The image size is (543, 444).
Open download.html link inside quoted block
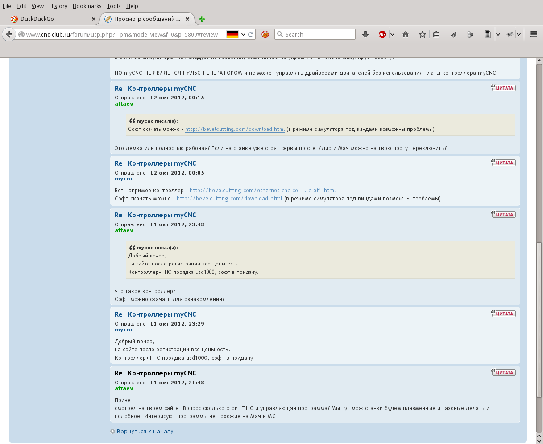click(x=235, y=129)
